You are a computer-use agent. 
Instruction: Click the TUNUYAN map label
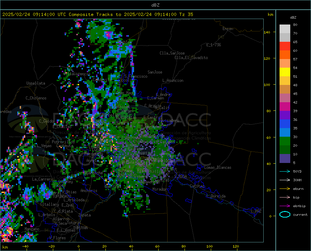click(80, 228)
